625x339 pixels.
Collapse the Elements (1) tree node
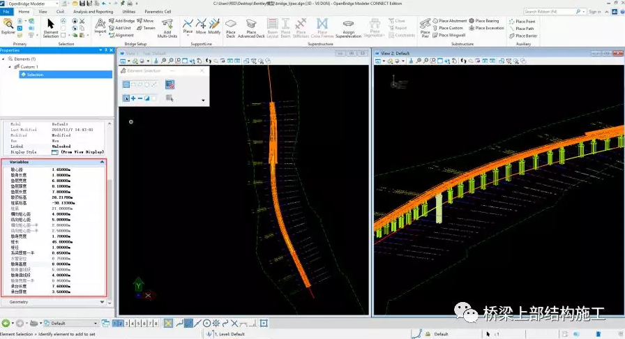point(4,59)
